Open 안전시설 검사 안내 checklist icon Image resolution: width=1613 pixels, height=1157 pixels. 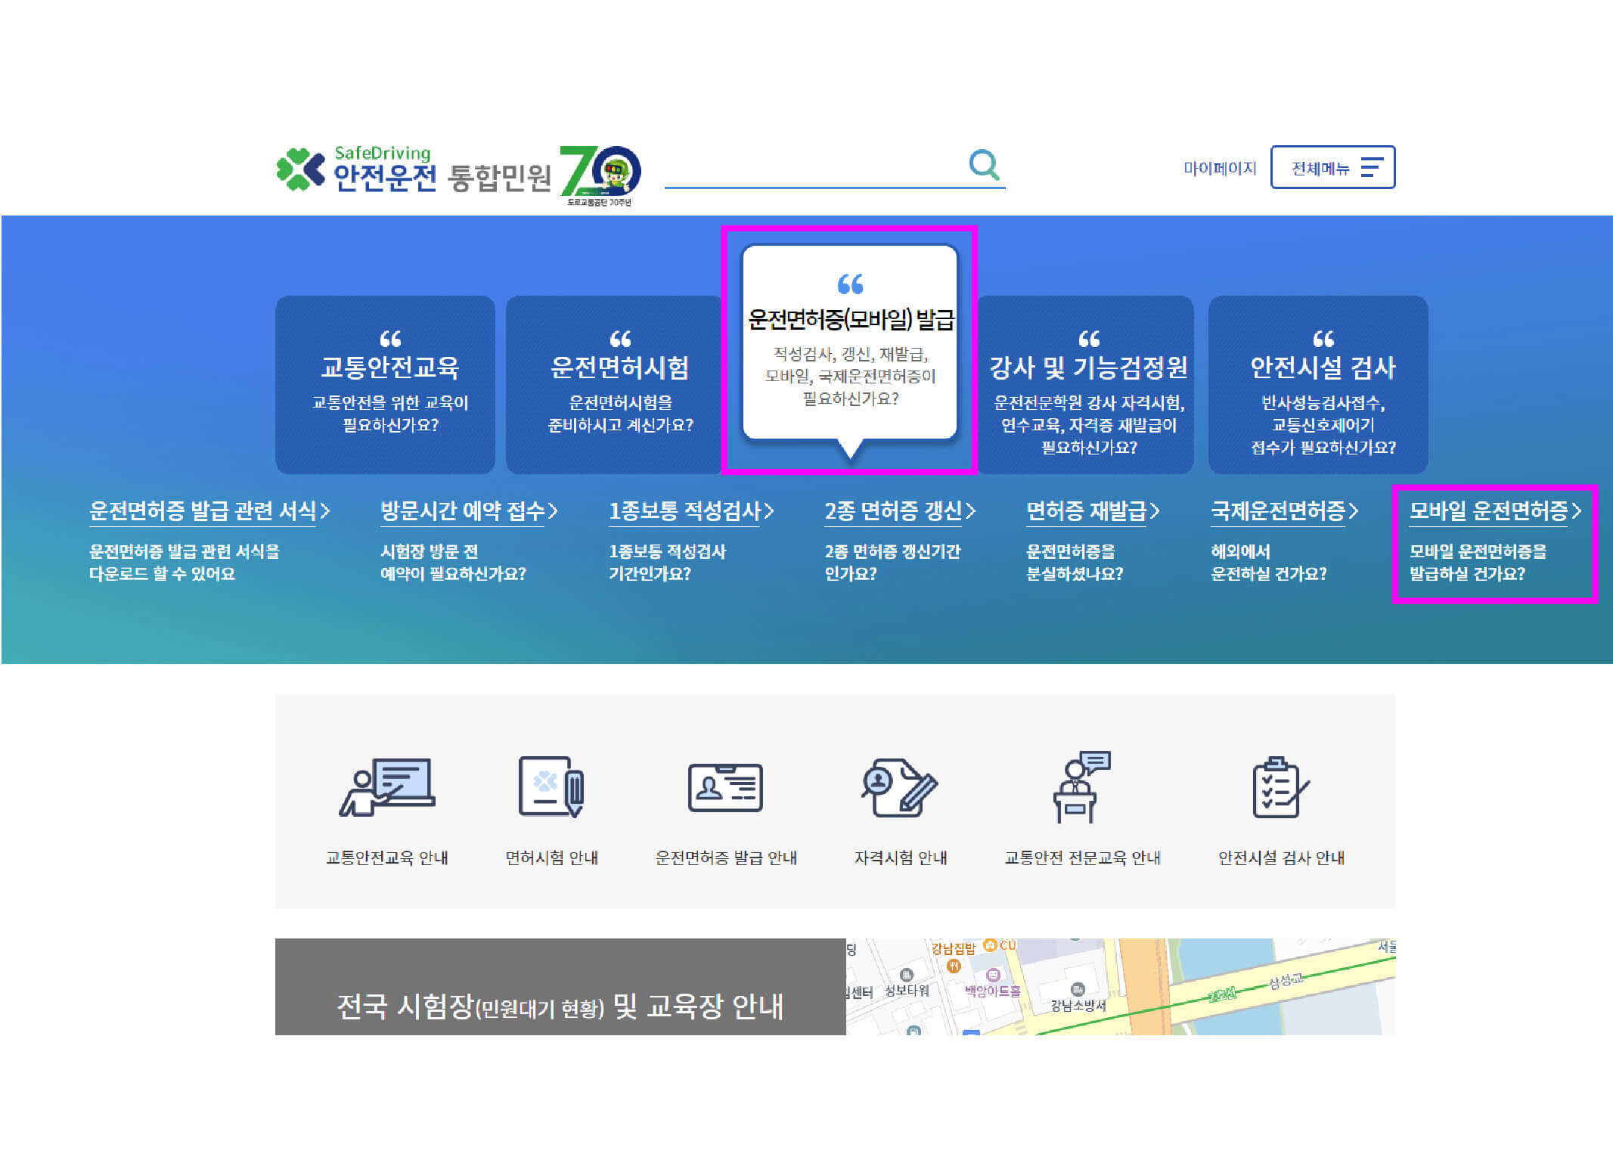coord(1280,788)
